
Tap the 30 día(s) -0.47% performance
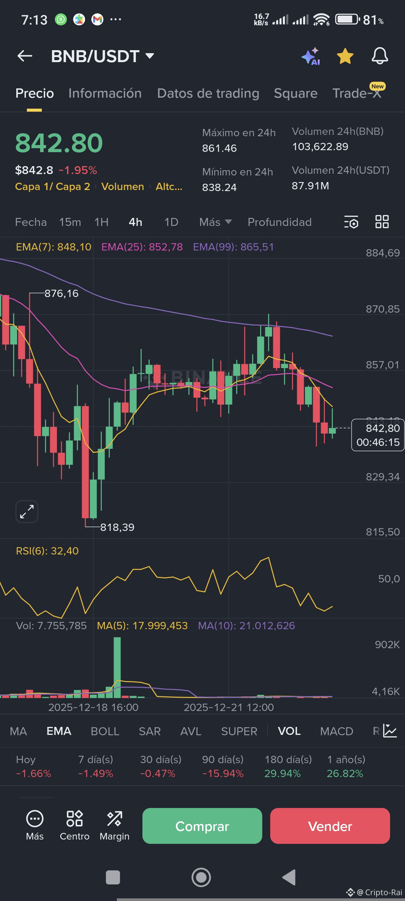point(161,766)
